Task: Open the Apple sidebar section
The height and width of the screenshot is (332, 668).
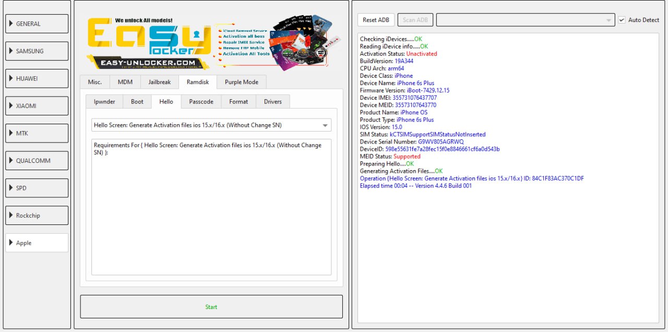Action: pyautogui.click(x=37, y=243)
